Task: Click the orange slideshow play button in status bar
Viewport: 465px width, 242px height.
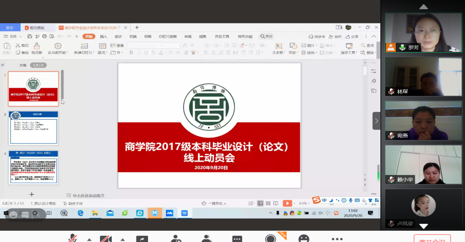Action: pos(288,203)
